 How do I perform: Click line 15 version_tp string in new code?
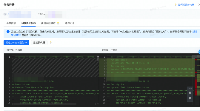point(139,100)
